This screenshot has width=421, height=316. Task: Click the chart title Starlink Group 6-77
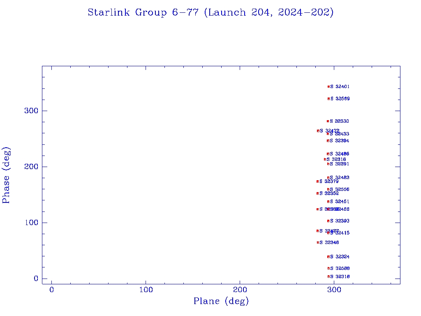point(210,13)
